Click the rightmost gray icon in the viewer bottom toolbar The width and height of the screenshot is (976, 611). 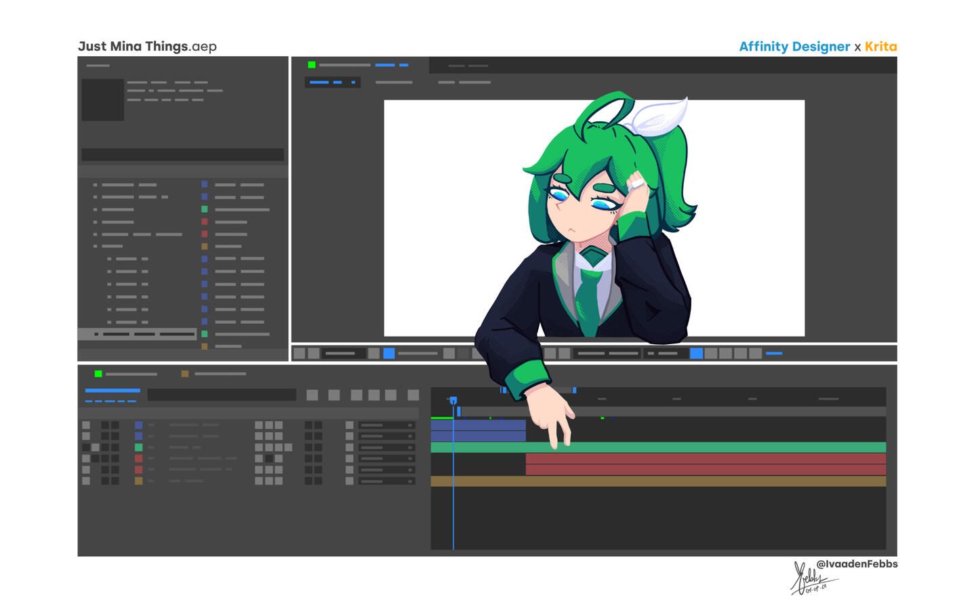tap(755, 353)
